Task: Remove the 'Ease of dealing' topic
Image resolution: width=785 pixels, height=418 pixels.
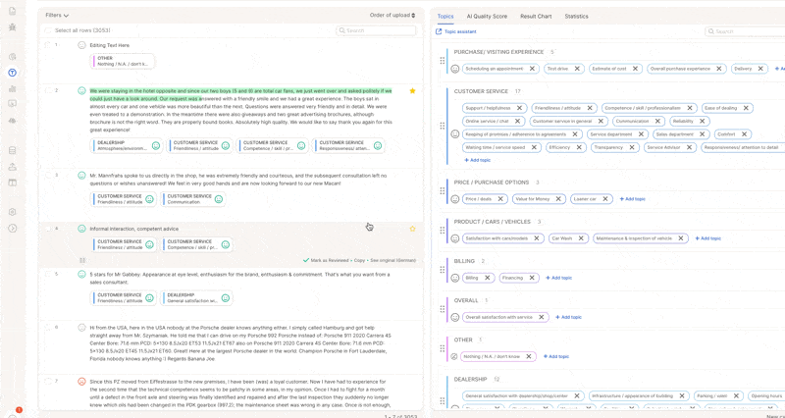Action: pyautogui.click(x=746, y=108)
